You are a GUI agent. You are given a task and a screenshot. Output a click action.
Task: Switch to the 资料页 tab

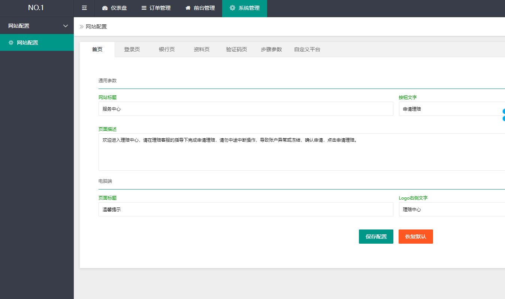202,49
